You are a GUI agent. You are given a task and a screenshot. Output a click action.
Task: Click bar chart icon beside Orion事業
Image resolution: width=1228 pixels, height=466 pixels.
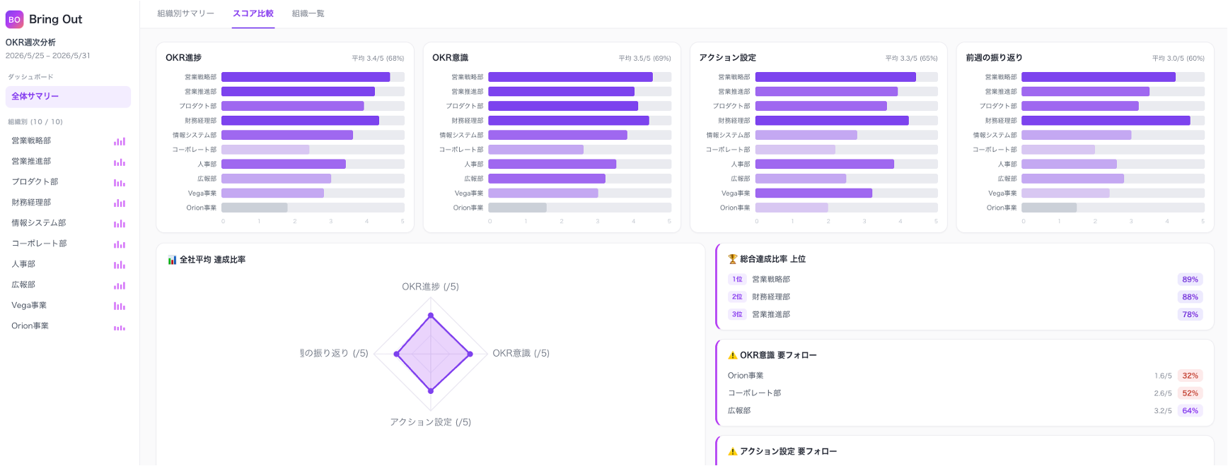[120, 327]
